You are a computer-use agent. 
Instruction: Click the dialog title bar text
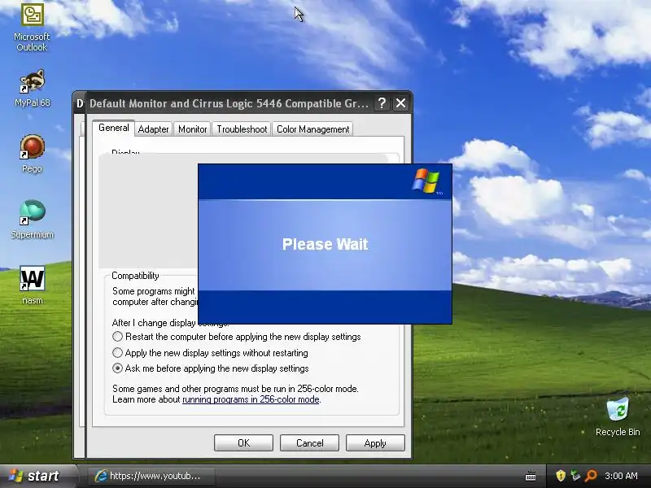click(x=229, y=103)
